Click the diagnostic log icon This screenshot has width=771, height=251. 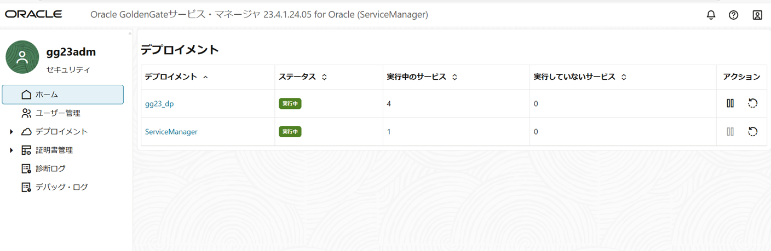[26, 169]
